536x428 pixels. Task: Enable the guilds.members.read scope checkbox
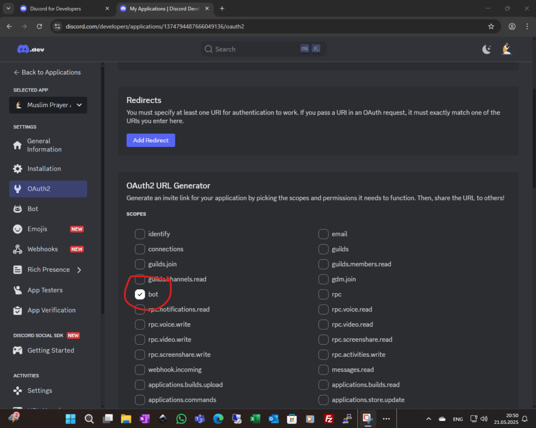[x=323, y=264]
